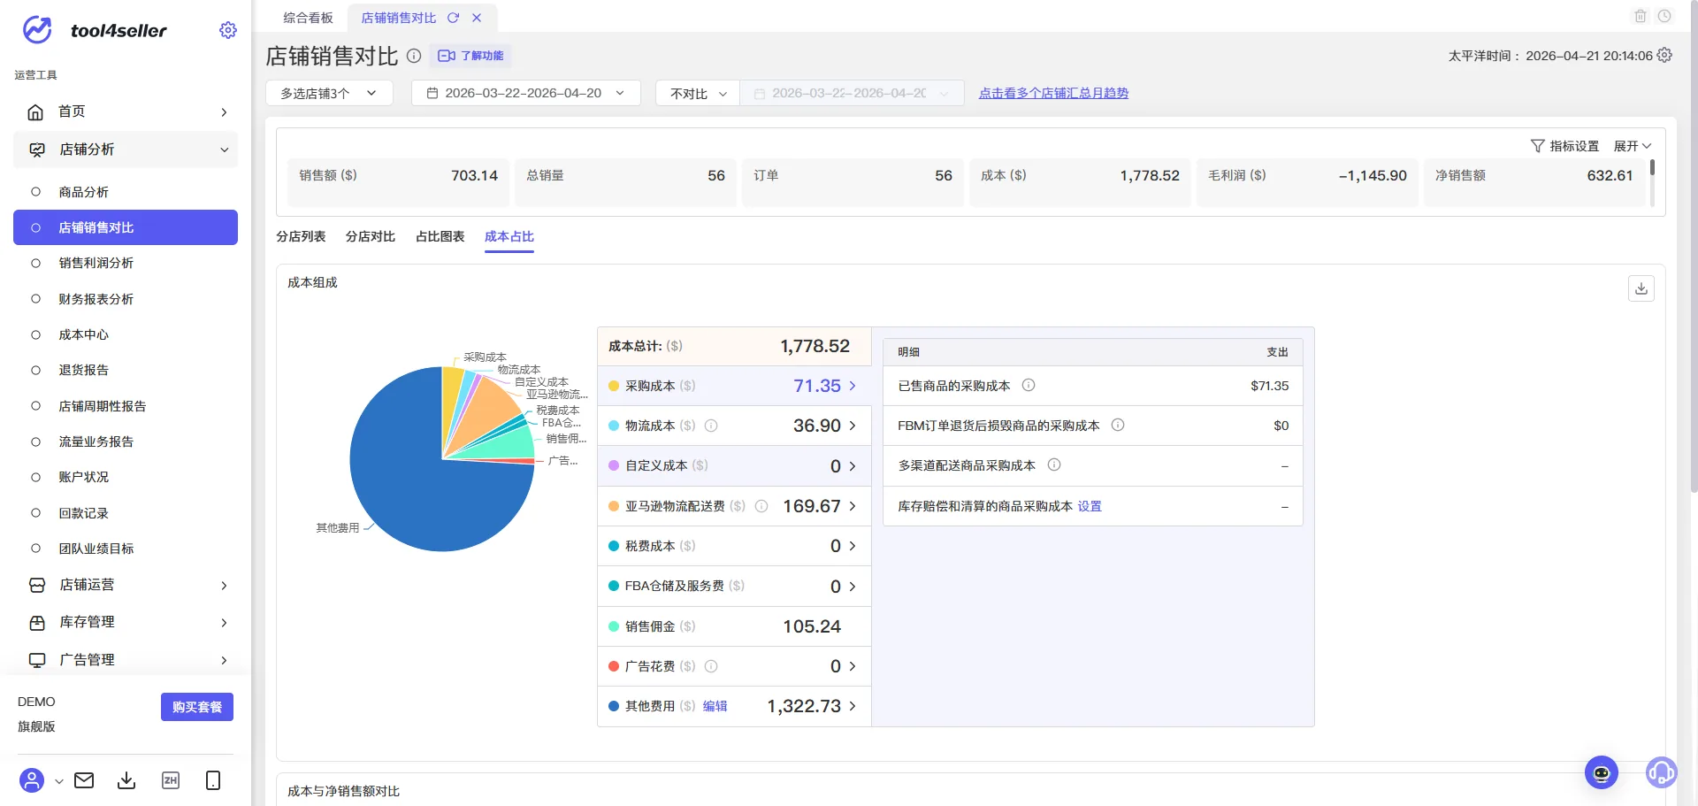Expand the metrics panel with 展开
Screen dimensions: 1698x806
[1633, 146]
